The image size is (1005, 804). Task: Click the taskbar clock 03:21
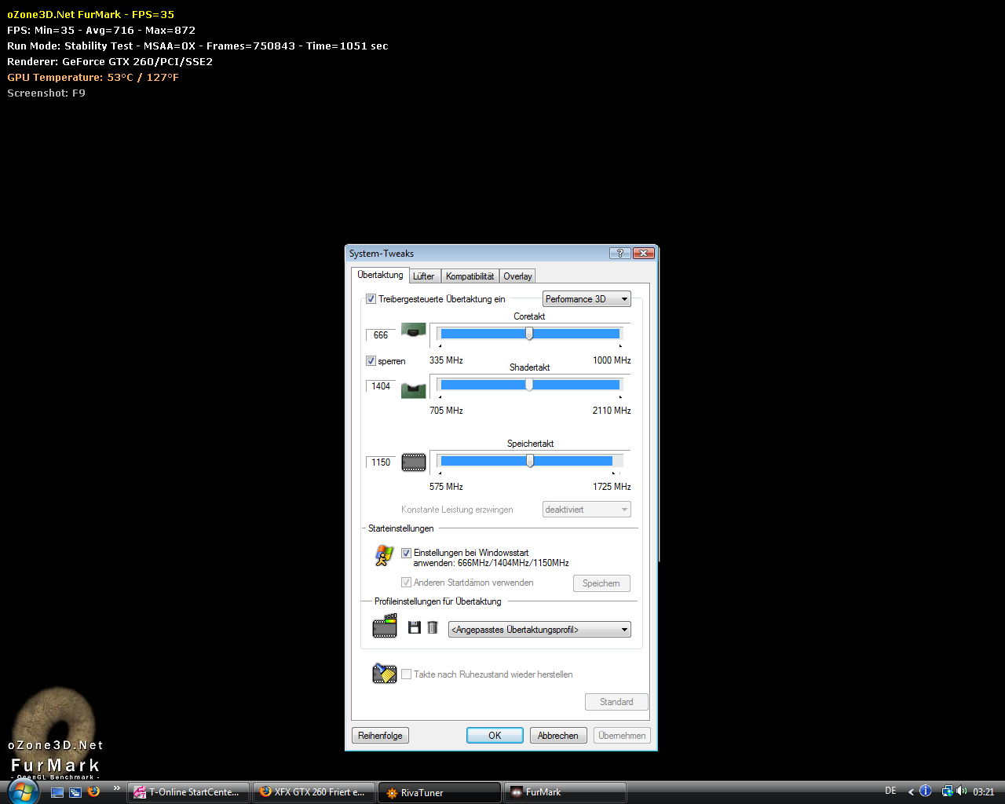[x=984, y=792]
